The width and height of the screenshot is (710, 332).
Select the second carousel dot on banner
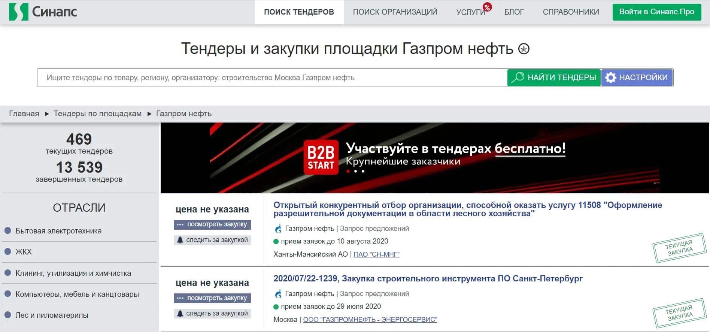tap(355, 171)
